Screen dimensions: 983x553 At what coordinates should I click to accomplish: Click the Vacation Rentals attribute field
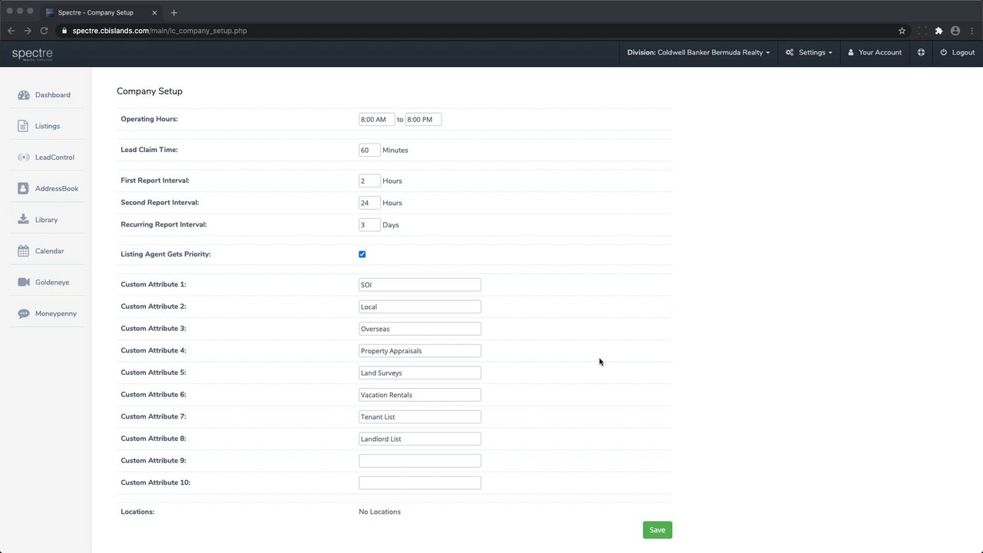point(420,395)
